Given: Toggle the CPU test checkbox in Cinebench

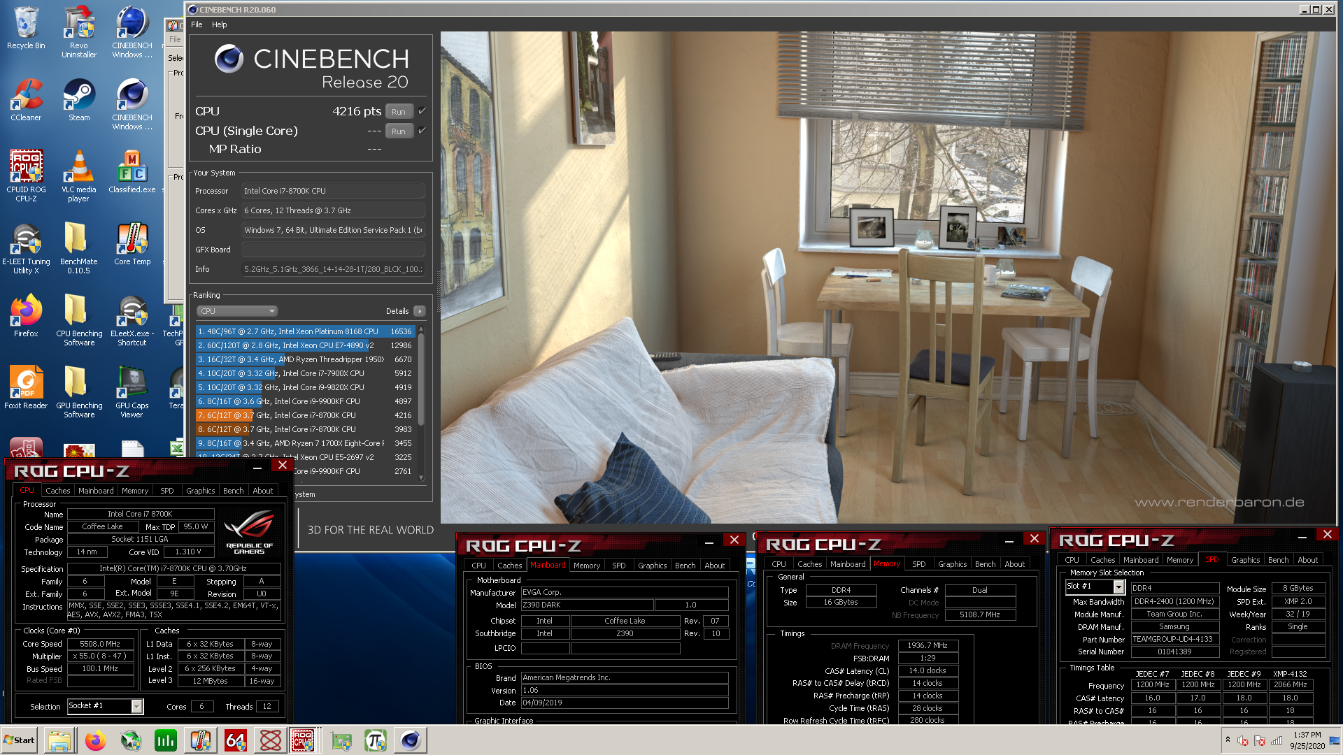Looking at the screenshot, I should (422, 111).
